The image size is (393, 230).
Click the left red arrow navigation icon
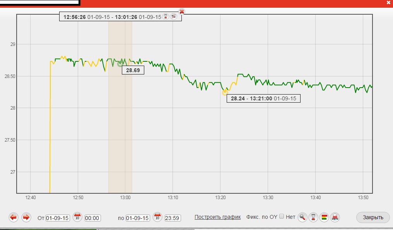click(x=14, y=217)
